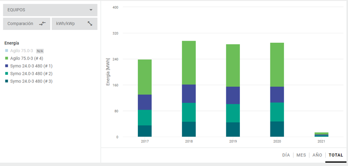Select the AÑO view tab
The image size is (348, 166).
(317, 155)
